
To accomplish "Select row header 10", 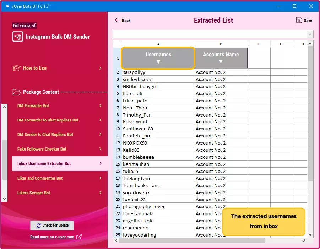I will [118, 129].
